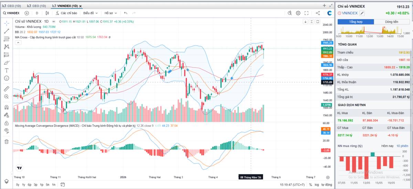The height and width of the screenshot is (189, 413).
Task: Switch to the second CEO (1D) tab
Action: 36,6
